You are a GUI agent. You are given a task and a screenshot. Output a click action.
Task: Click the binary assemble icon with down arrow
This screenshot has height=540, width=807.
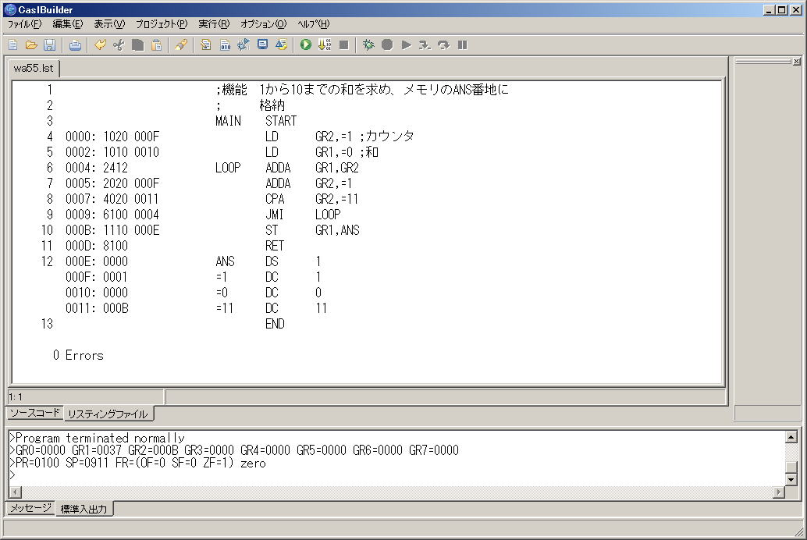[325, 45]
